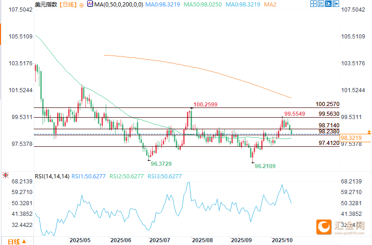Click MA0:98.3219 readout beside the MA2 label
Viewport: 372px width, 245px height.
pyautogui.click(x=243, y=5)
